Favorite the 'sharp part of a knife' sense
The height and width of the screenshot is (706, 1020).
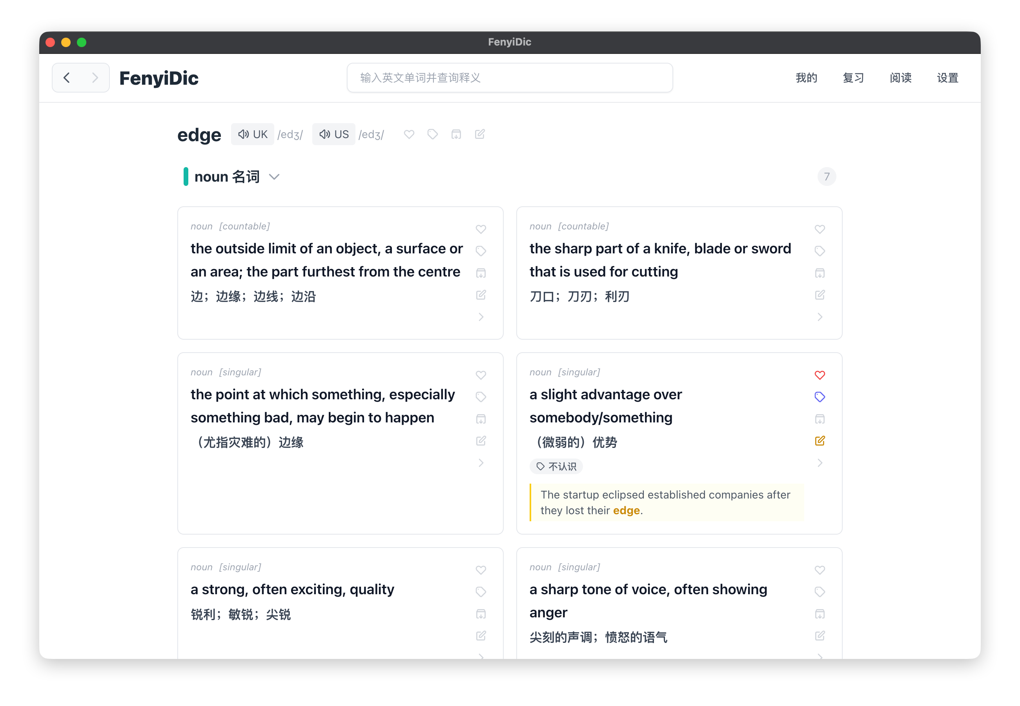point(820,229)
